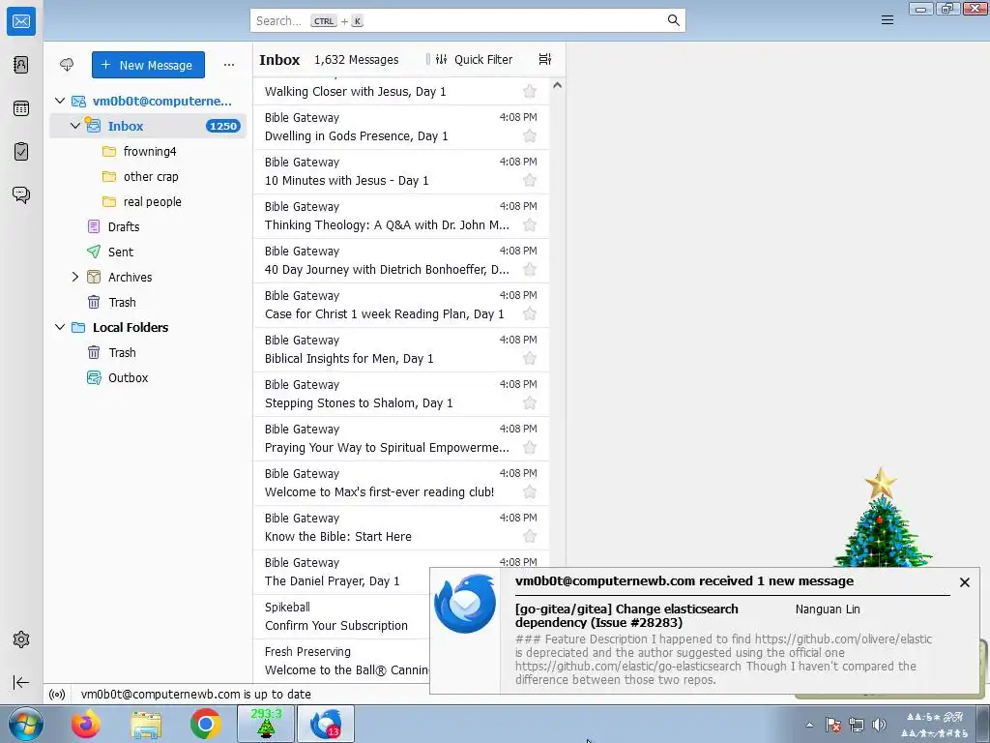Open Welcome to Max's first-ever reading club email
The width and height of the screenshot is (990, 743).
click(401, 484)
